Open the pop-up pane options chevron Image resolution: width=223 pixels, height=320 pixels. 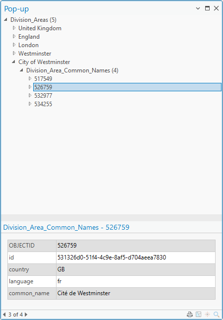[198, 8]
